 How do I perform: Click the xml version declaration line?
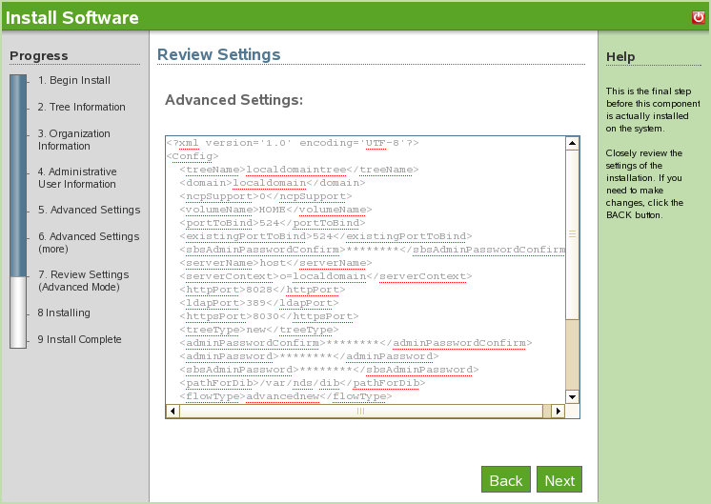tap(293, 143)
